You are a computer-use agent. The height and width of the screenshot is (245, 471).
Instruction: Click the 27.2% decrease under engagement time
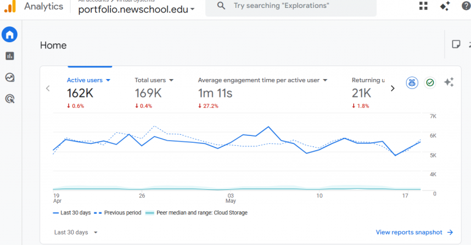tap(208, 106)
